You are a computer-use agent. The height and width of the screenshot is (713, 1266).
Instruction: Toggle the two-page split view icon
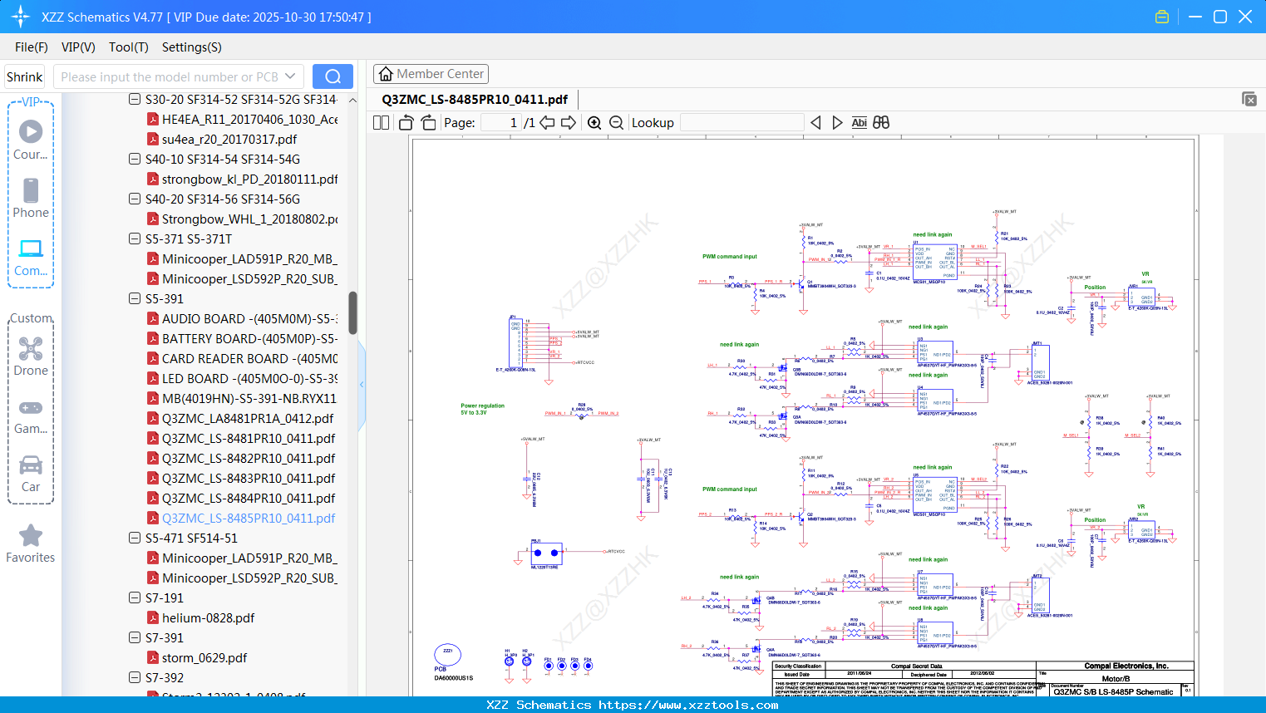(382, 123)
